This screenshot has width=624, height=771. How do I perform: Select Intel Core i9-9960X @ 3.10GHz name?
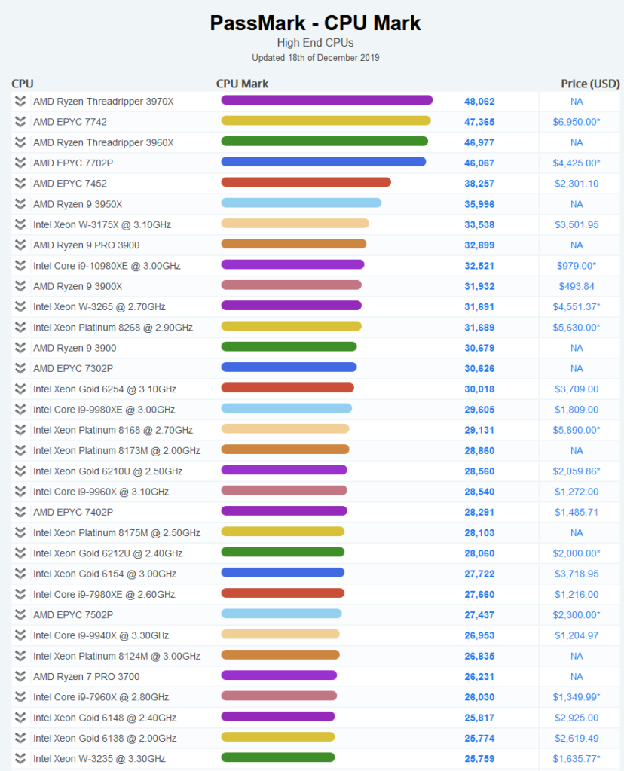[x=101, y=492]
